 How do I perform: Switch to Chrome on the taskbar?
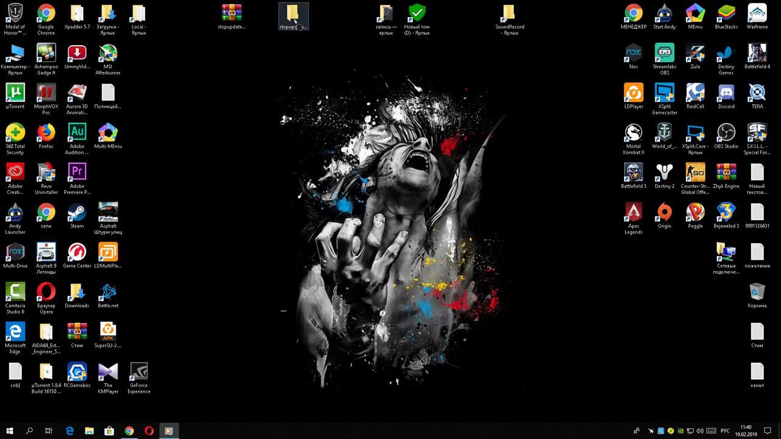click(x=129, y=430)
